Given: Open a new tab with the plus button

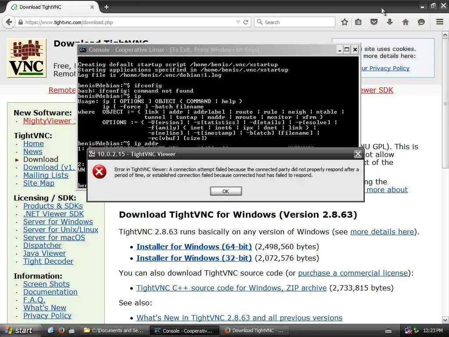Looking at the screenshot, I should [x=107, y=7].
